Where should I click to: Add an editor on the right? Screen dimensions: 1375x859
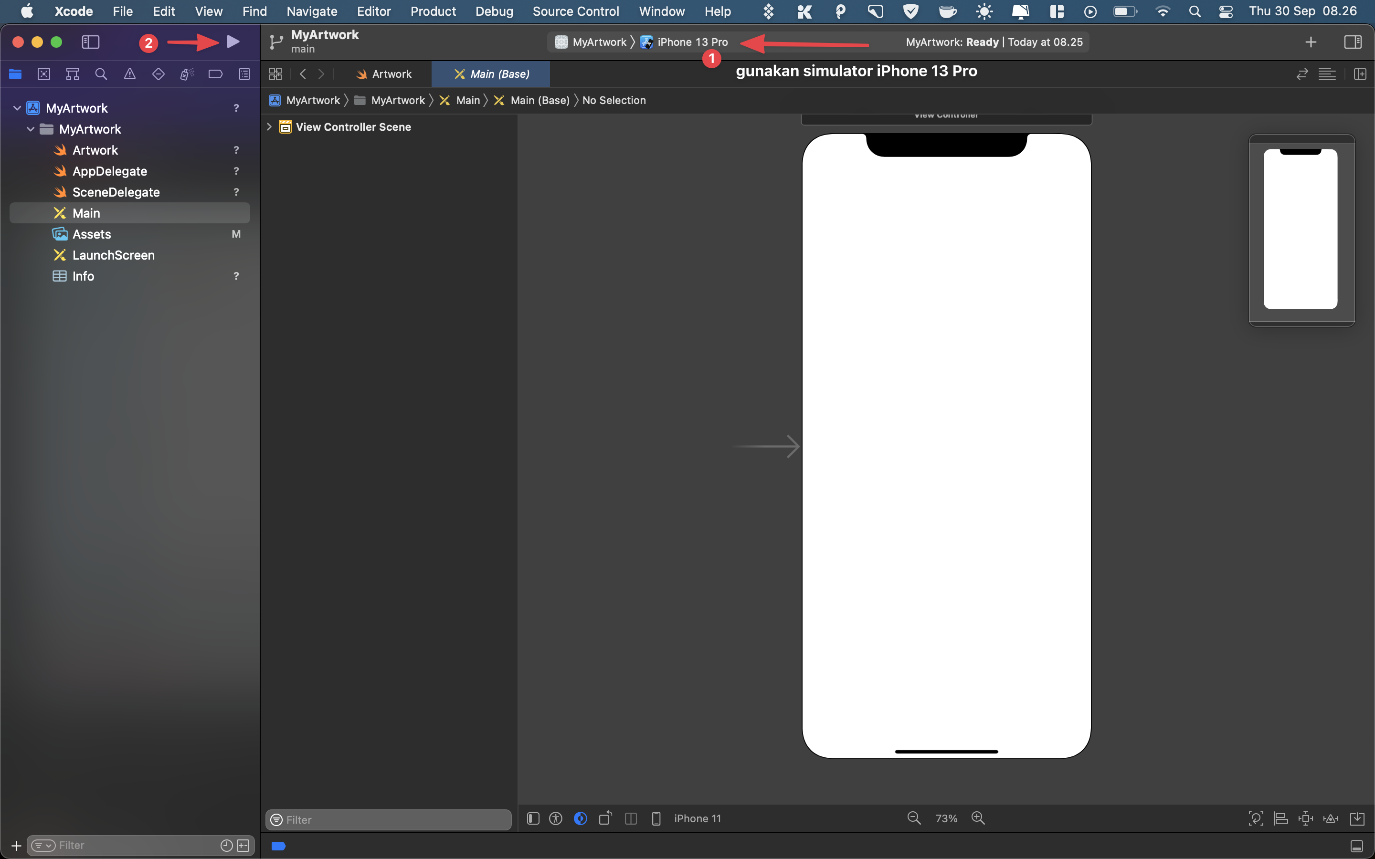1360,74
